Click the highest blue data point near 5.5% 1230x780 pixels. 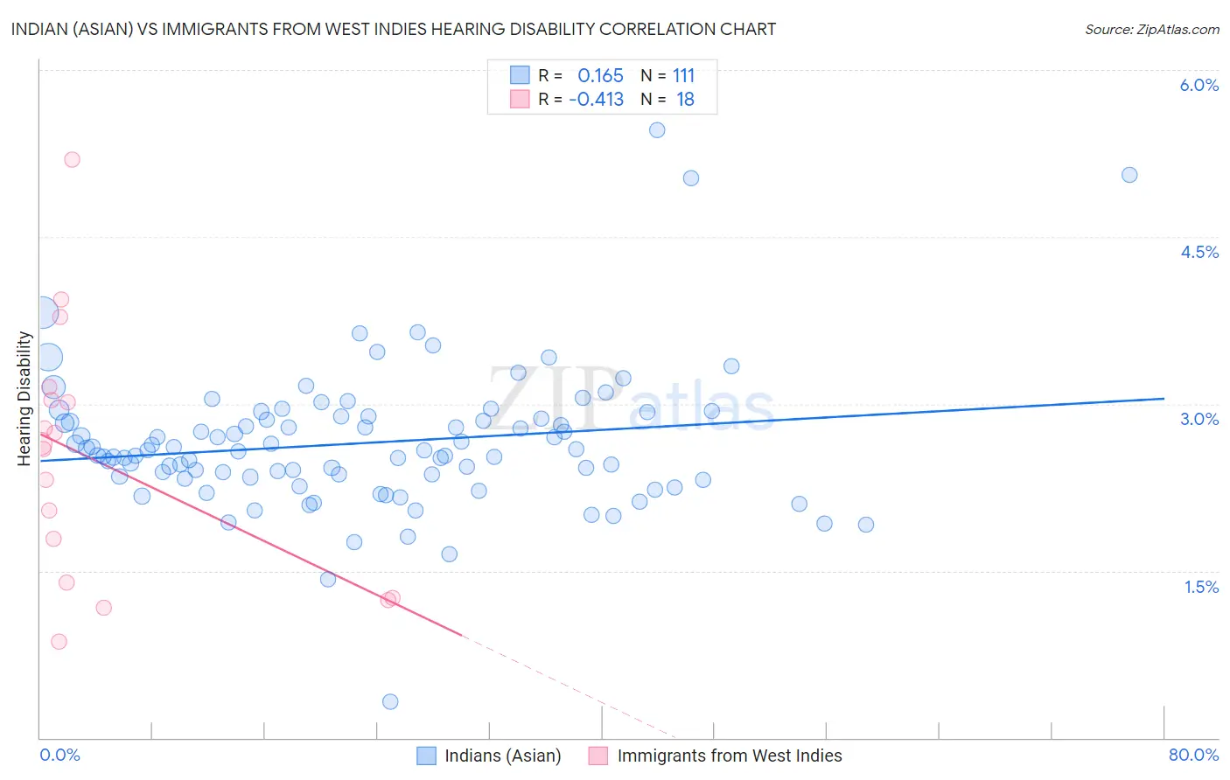(x=657, y=129)
